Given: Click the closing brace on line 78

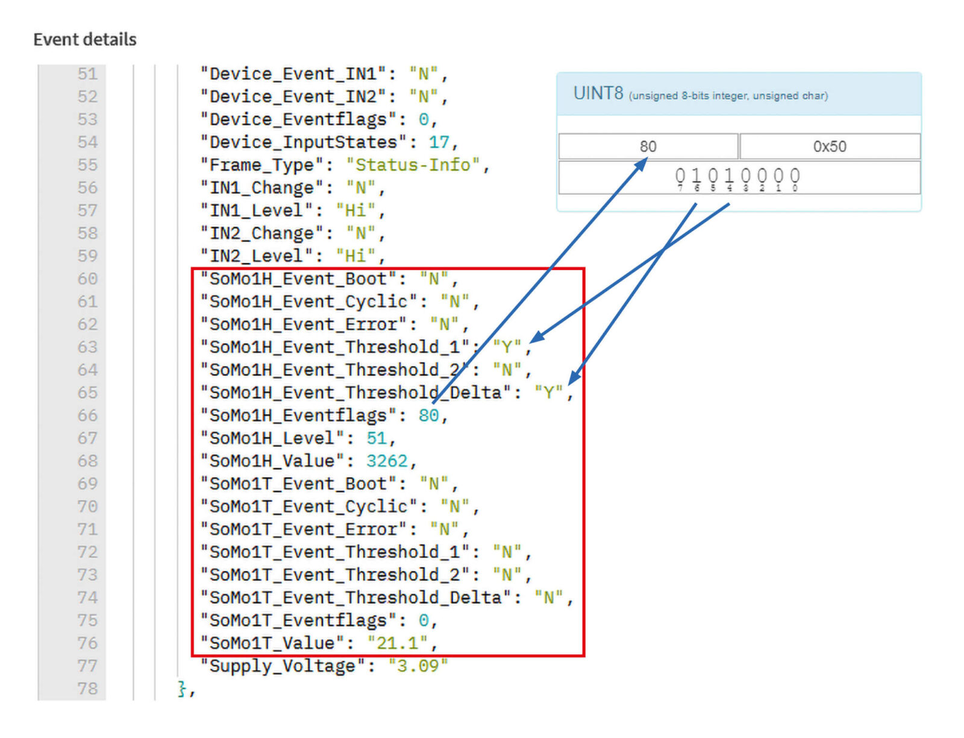Looking at the screenshot, I should pyautogui.click(x=181, y=689).
